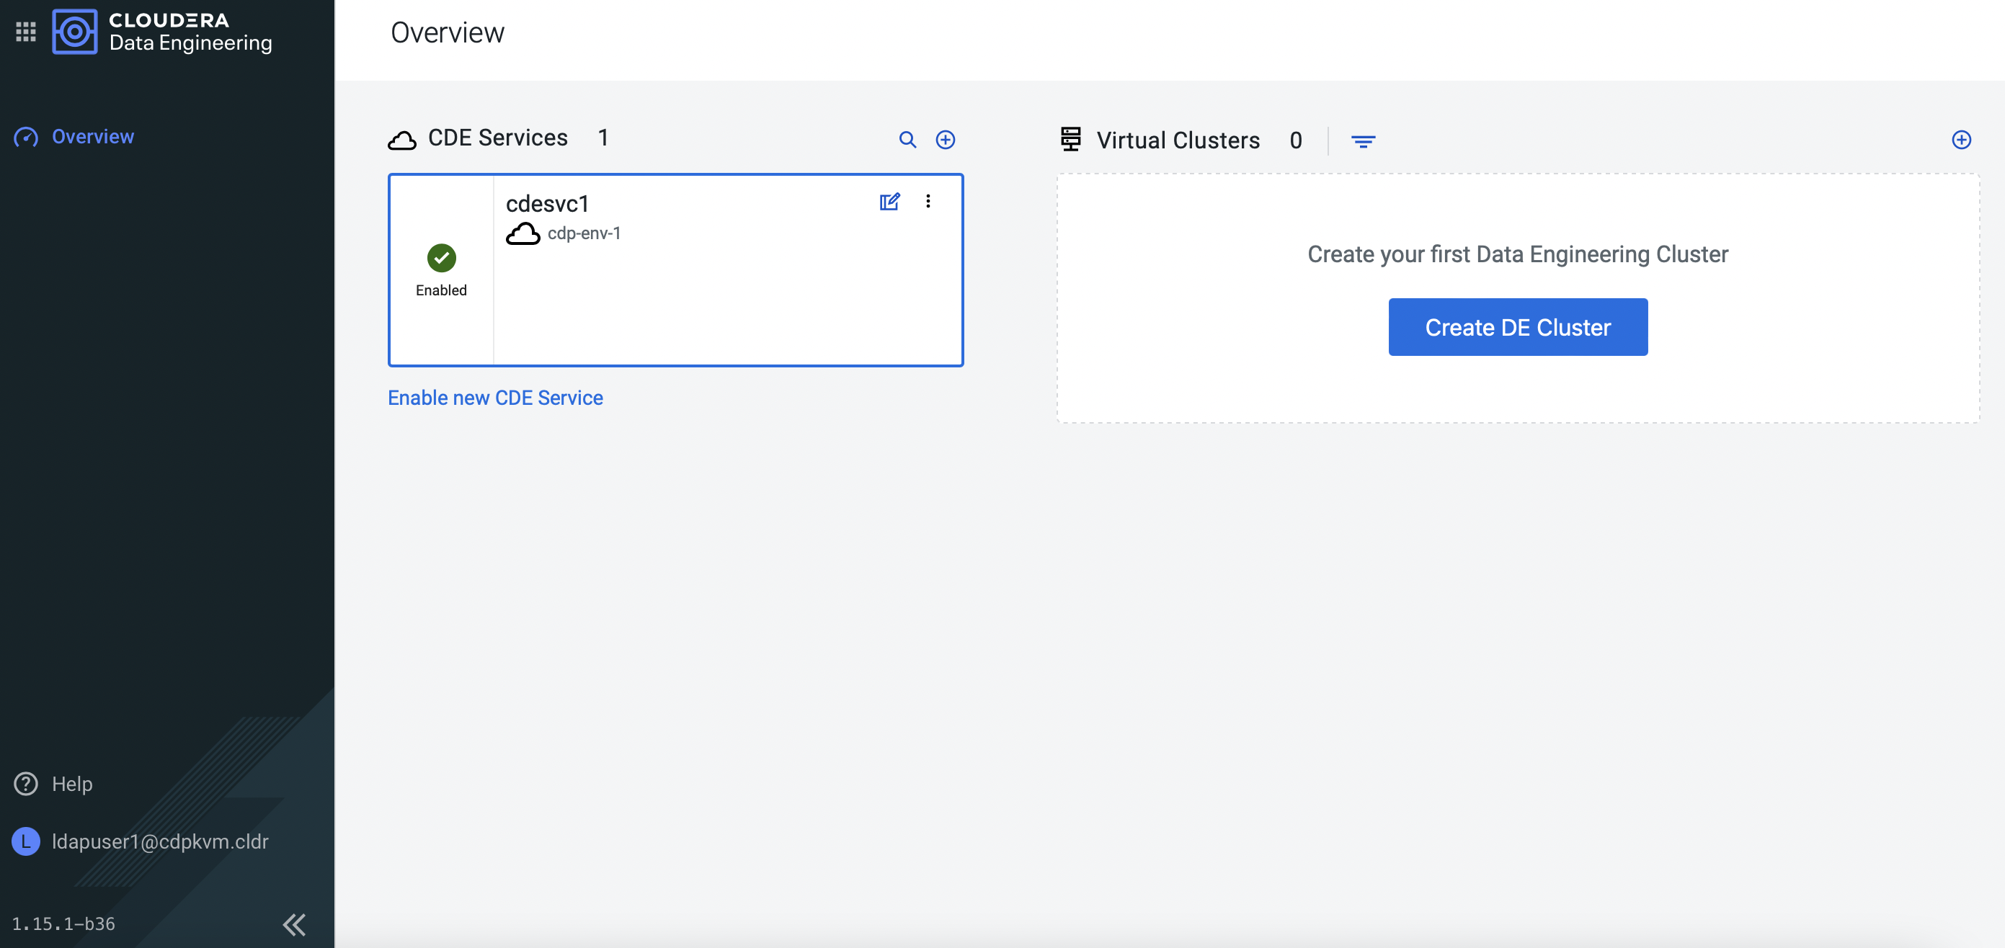This screenshot has width=2005, height=948.
Task: Filter virtual clusters using filter icon
Action: pyautogui.click(x=1362, y=140)
